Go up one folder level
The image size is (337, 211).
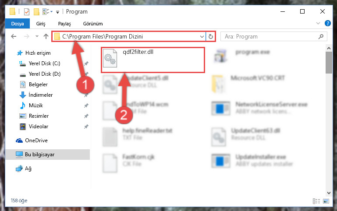pyautogui.click(x=46, y=36)
